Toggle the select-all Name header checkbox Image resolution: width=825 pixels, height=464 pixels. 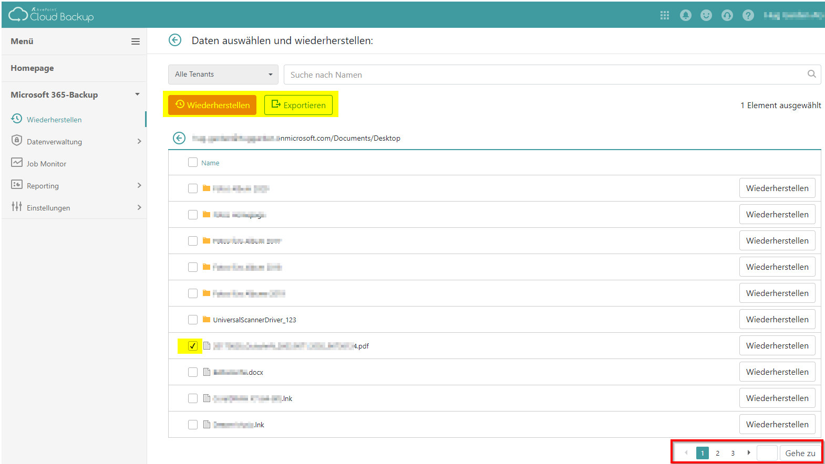tap(193, 163)
